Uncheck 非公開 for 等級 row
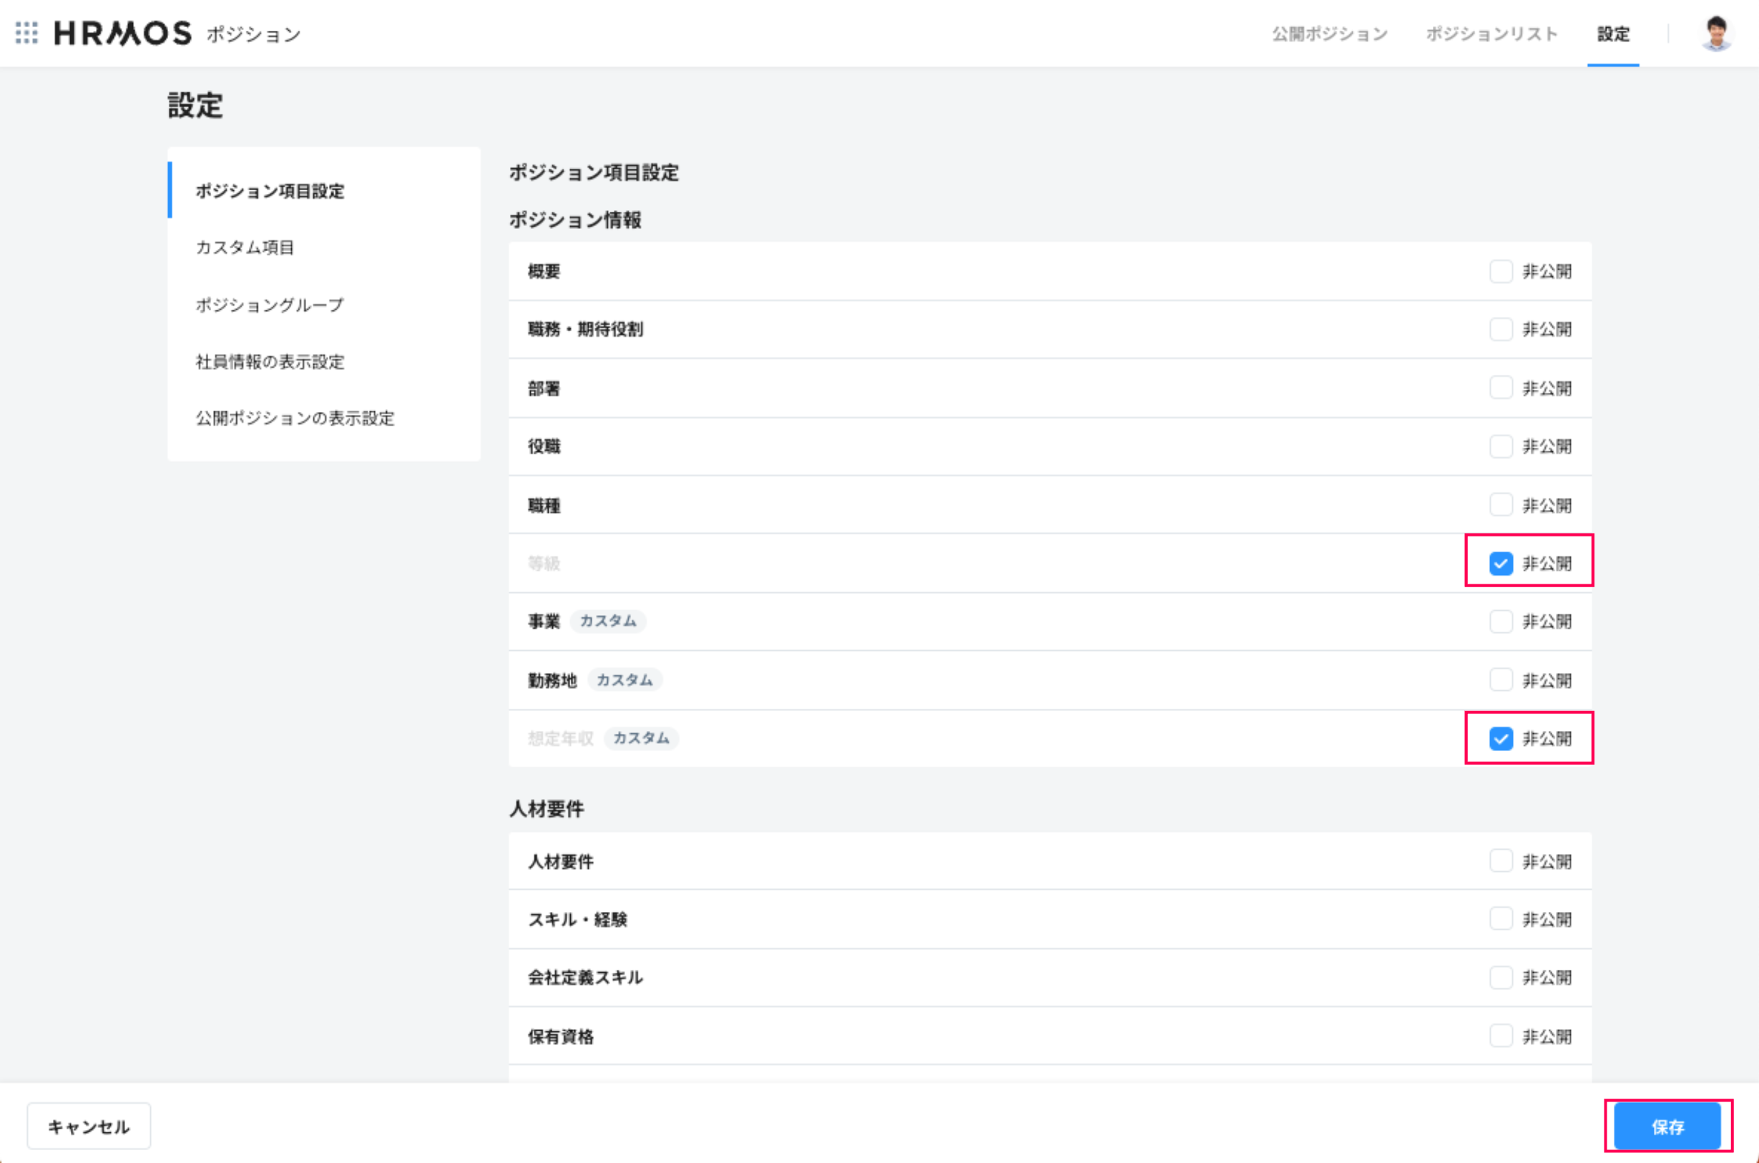The height and width of the screenshot is (1163, 1759). click(1500, 564)
